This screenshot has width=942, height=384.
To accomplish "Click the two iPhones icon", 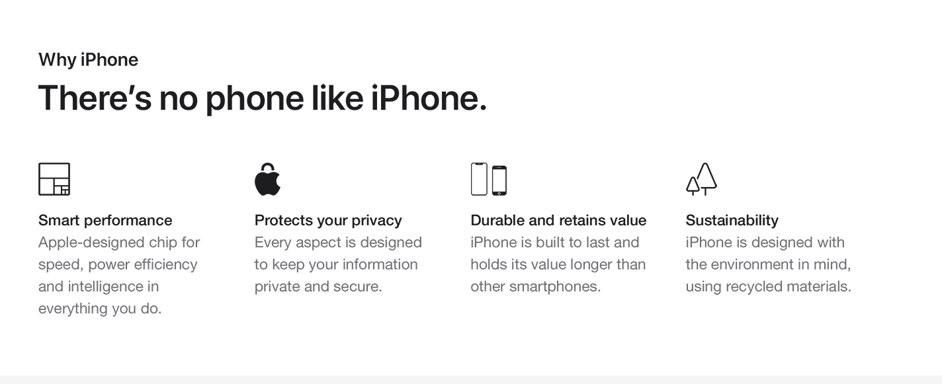I will click(x=489, y=179).
